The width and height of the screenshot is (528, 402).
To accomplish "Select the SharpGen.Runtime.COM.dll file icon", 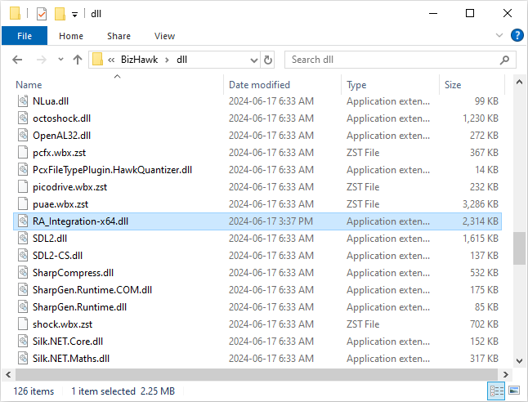I will pos(23,290).
